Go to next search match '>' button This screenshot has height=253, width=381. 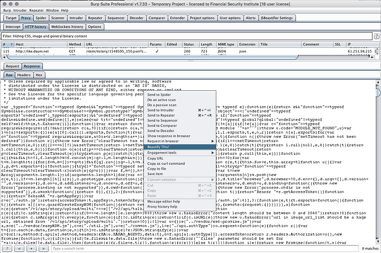coord(43,248)
